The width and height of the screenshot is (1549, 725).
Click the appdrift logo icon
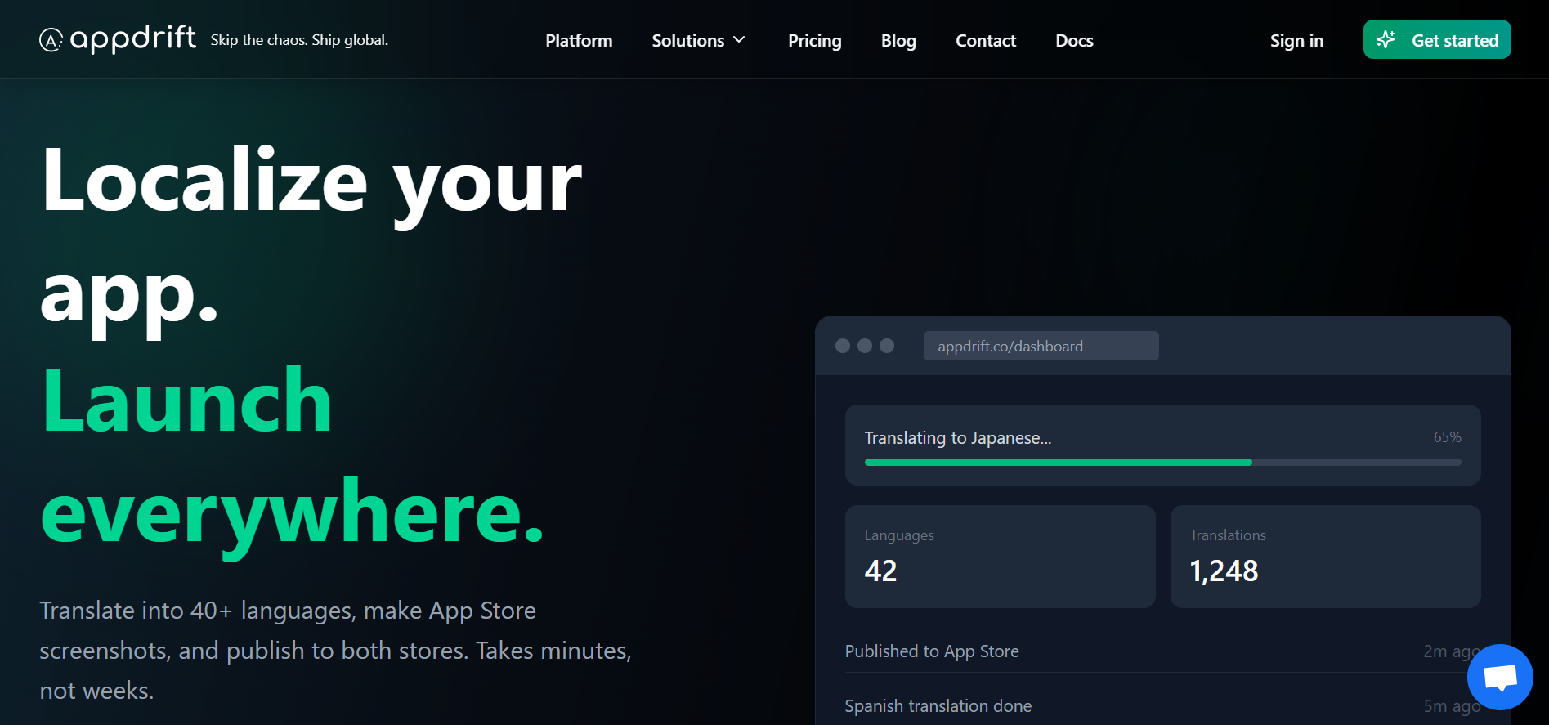coord(51,40)
